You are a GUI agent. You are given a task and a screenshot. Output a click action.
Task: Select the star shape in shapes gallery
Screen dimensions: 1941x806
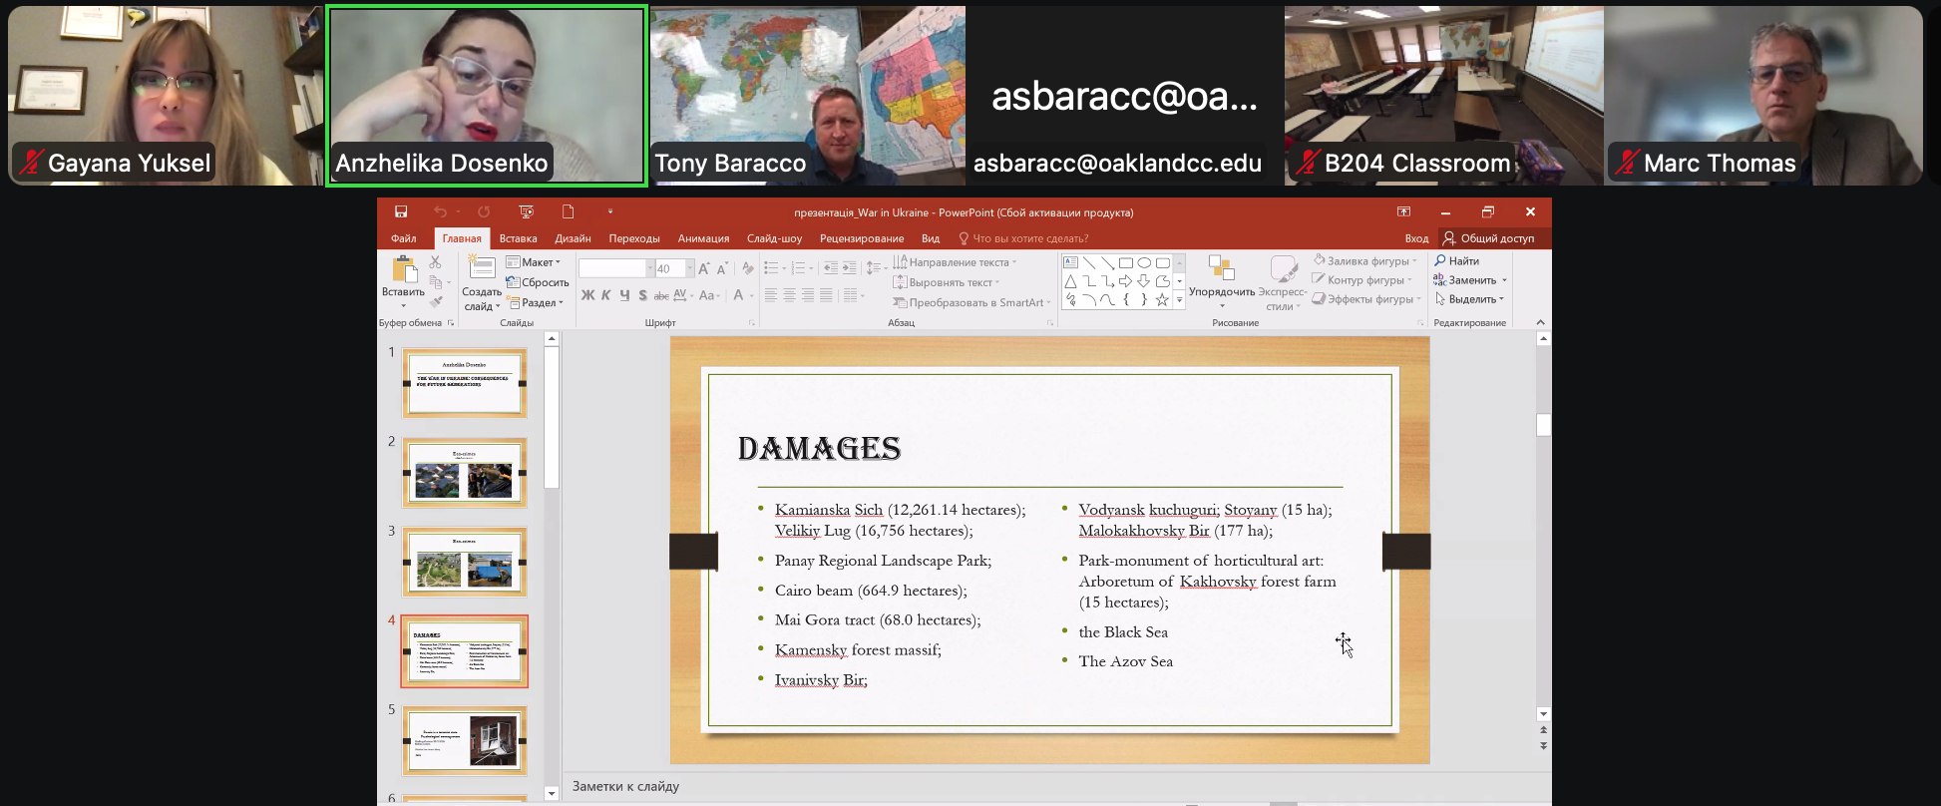click(x=1162, y=300)
